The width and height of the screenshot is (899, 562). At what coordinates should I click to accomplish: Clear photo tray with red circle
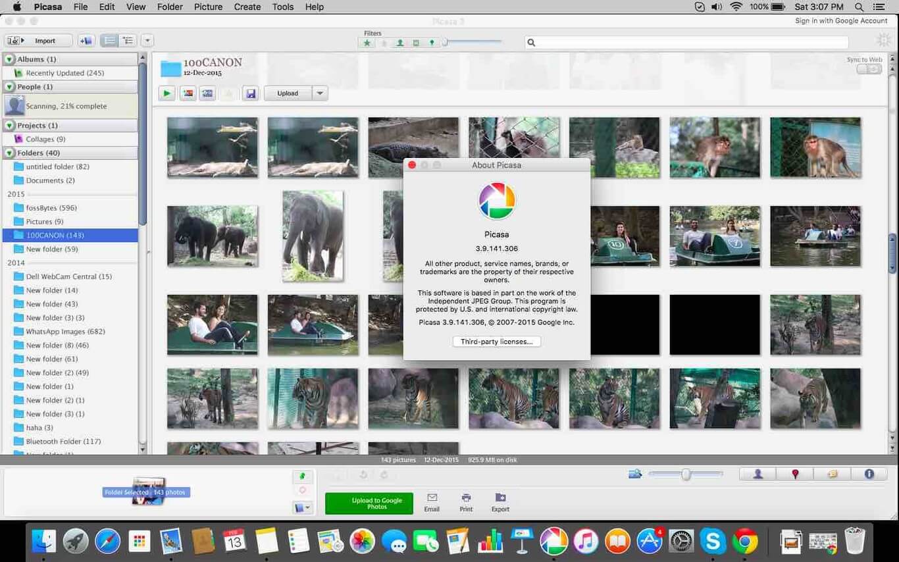[x=303, y=490]
